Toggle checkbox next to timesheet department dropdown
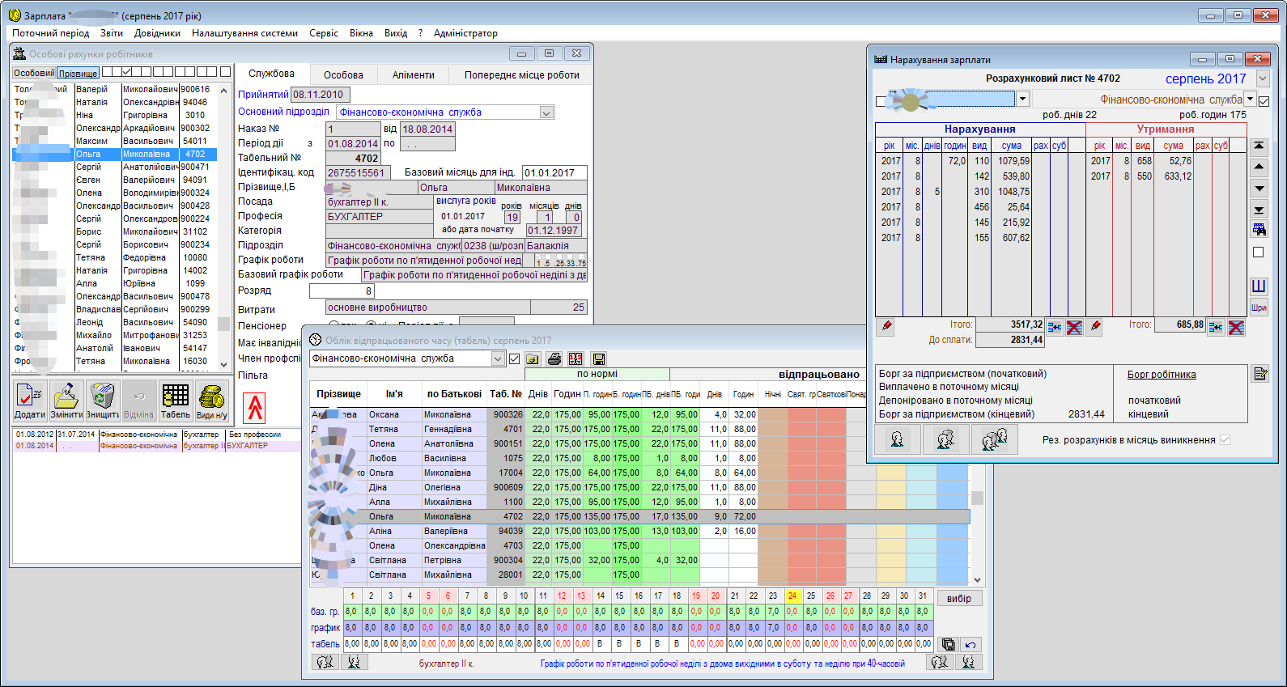The image size is (1287, 687). 514,358
